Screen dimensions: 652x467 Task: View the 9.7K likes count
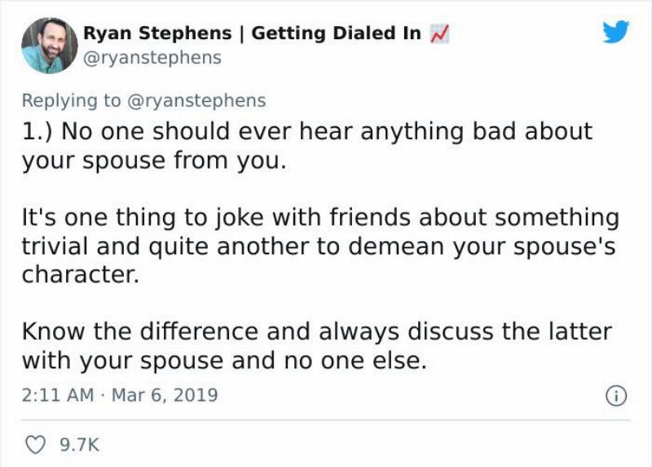81,444
